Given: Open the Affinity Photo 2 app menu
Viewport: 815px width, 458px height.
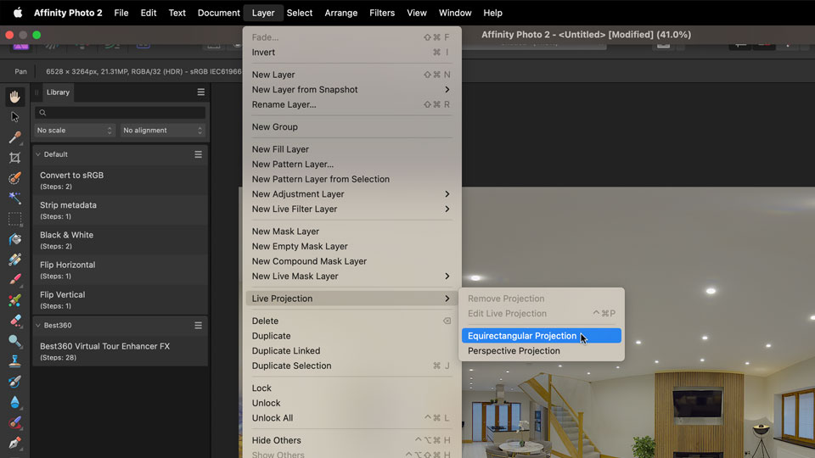Looking at the screenshot, I should pos(68,13).
